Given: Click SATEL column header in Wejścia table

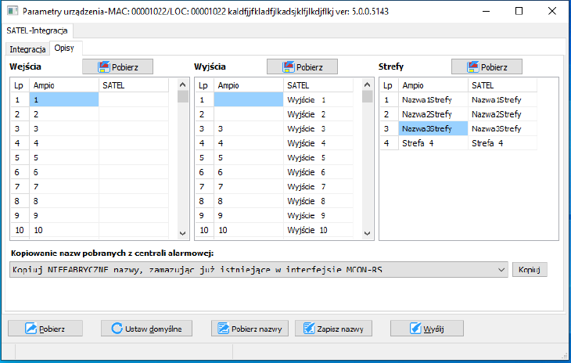Looking at the screenshot, I should 133,85.
